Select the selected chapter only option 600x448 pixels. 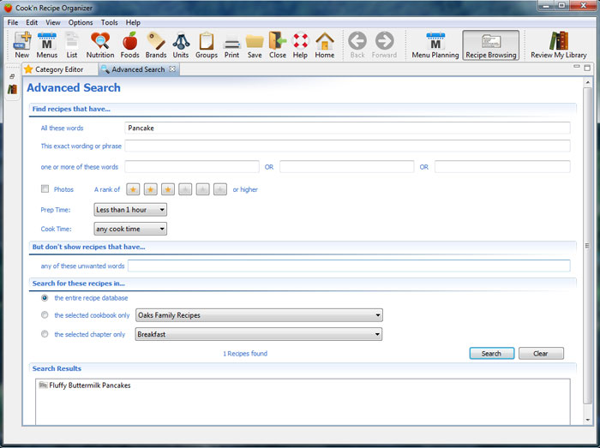point(45,334)
